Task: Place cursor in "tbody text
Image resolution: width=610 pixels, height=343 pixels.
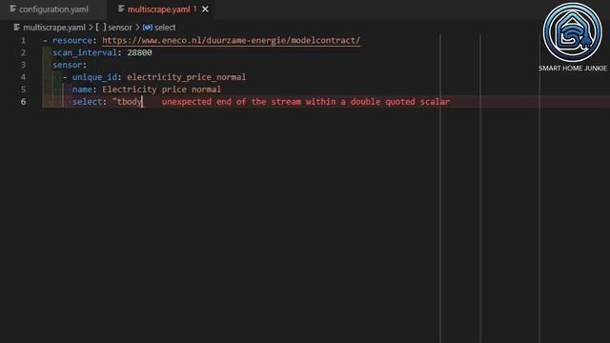Action: tap(128, 102)
